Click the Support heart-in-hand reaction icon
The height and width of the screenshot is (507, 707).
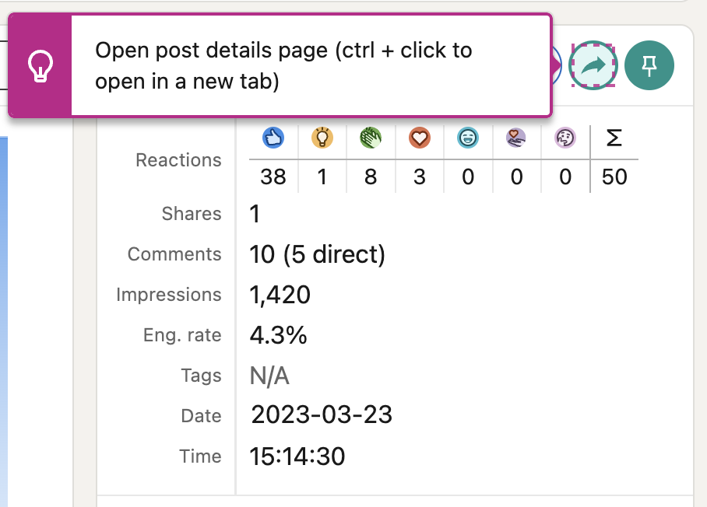pyautogui.click(x=516, y=138)
